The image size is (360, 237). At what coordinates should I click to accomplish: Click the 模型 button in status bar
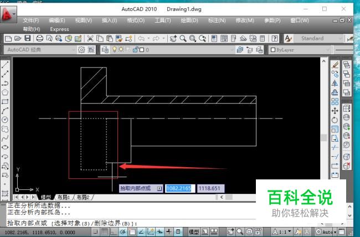point(193,231)
